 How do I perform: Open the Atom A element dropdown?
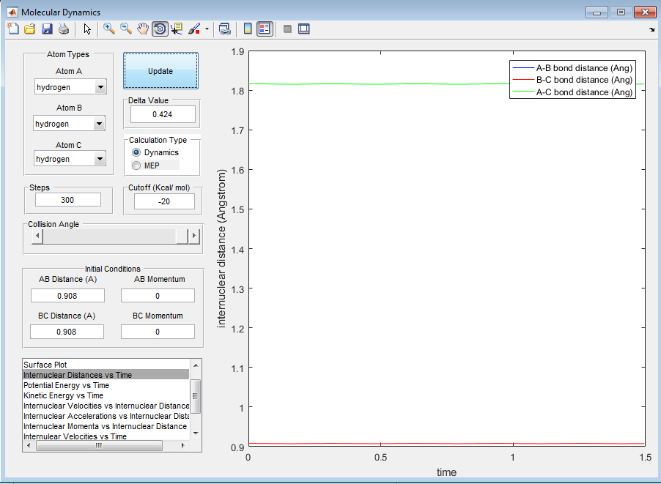[x=100, y=87]
